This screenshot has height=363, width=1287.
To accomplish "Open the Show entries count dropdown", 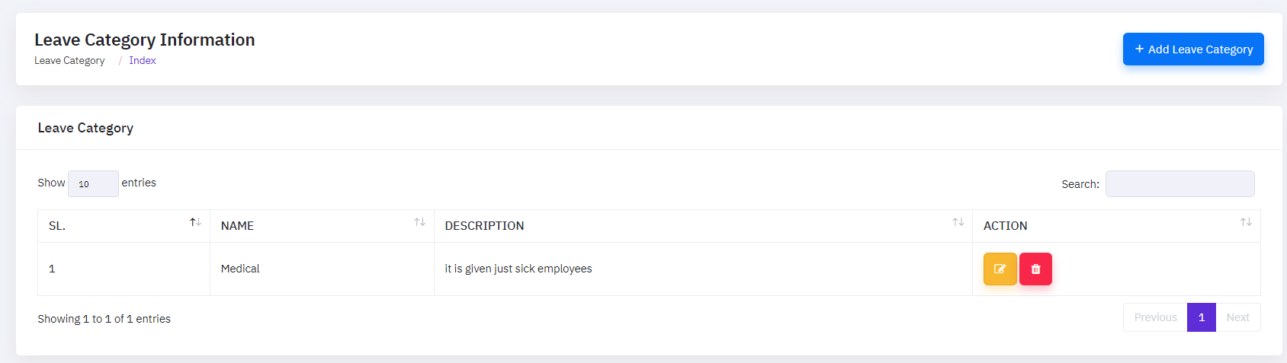I will pyautogui.click(x=93, y=184).
